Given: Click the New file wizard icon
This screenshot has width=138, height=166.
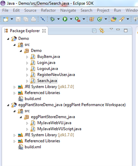Looking at the screenshot, I should click(6, 19).
